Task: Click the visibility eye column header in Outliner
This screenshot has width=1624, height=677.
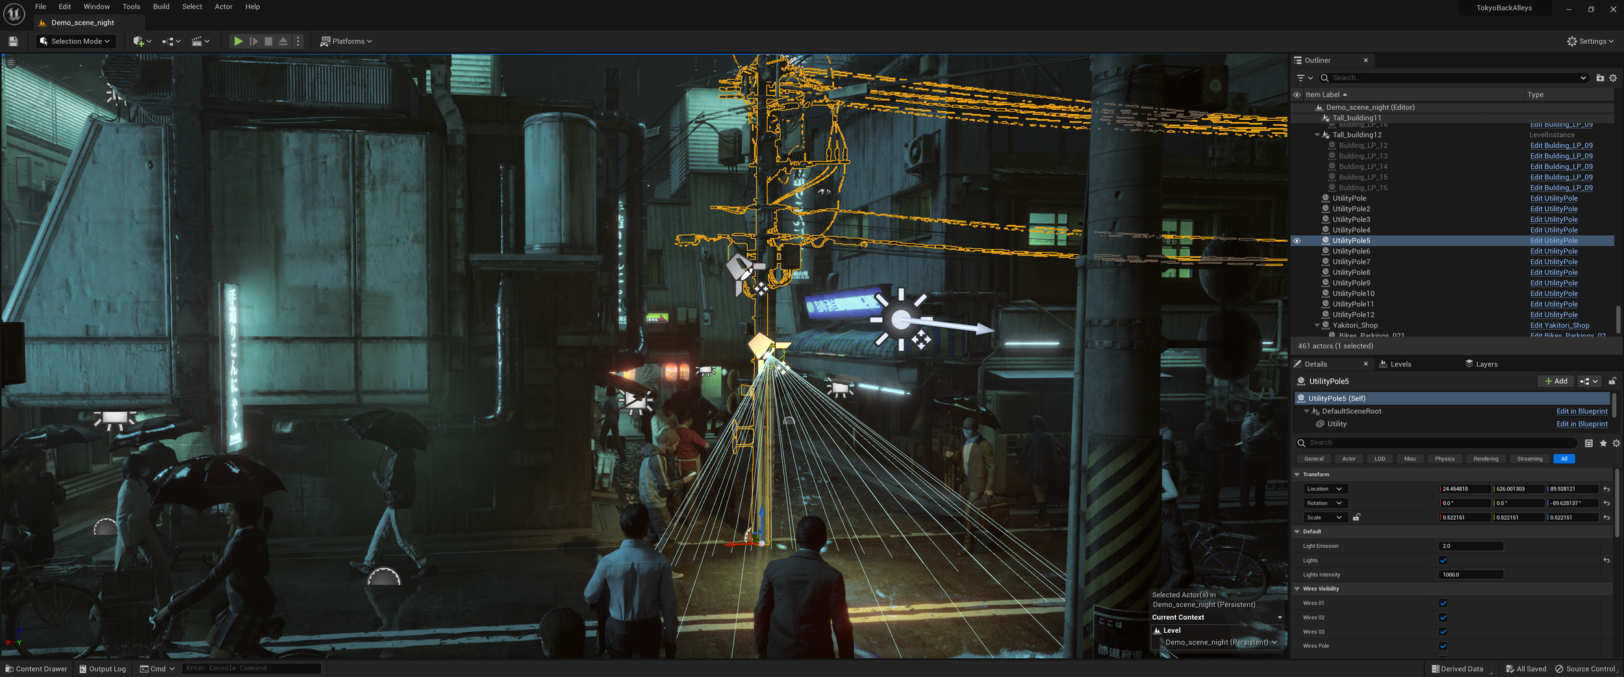Action: tap(1297, 95)
